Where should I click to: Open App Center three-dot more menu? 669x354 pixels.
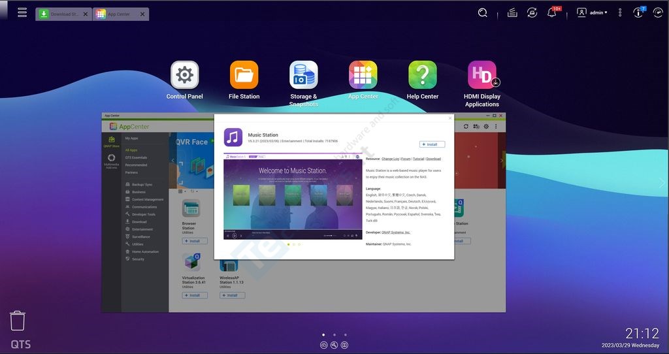496,127
